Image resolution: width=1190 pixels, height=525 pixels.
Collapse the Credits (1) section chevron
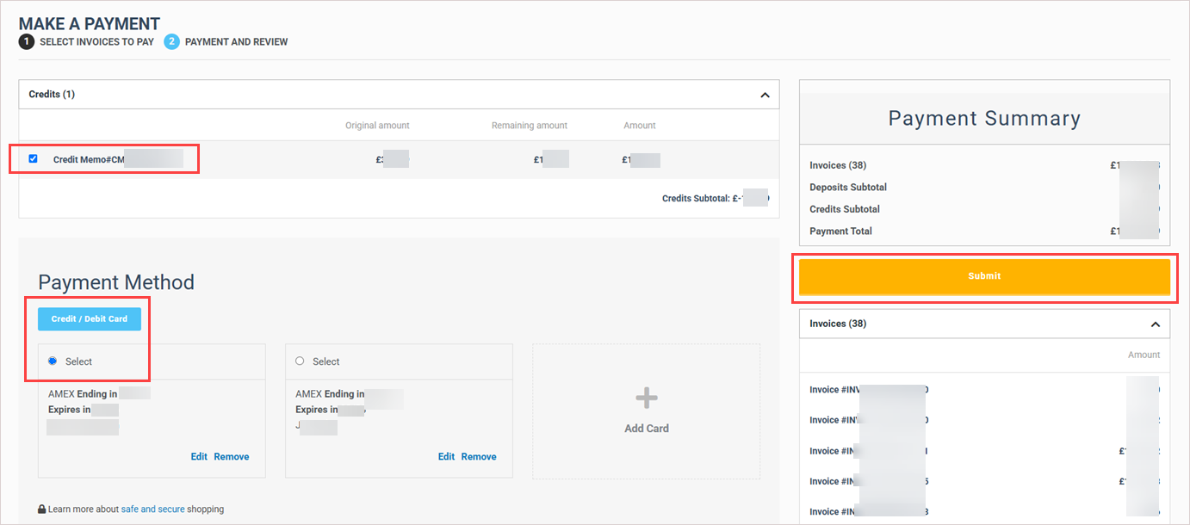[765, 95]
